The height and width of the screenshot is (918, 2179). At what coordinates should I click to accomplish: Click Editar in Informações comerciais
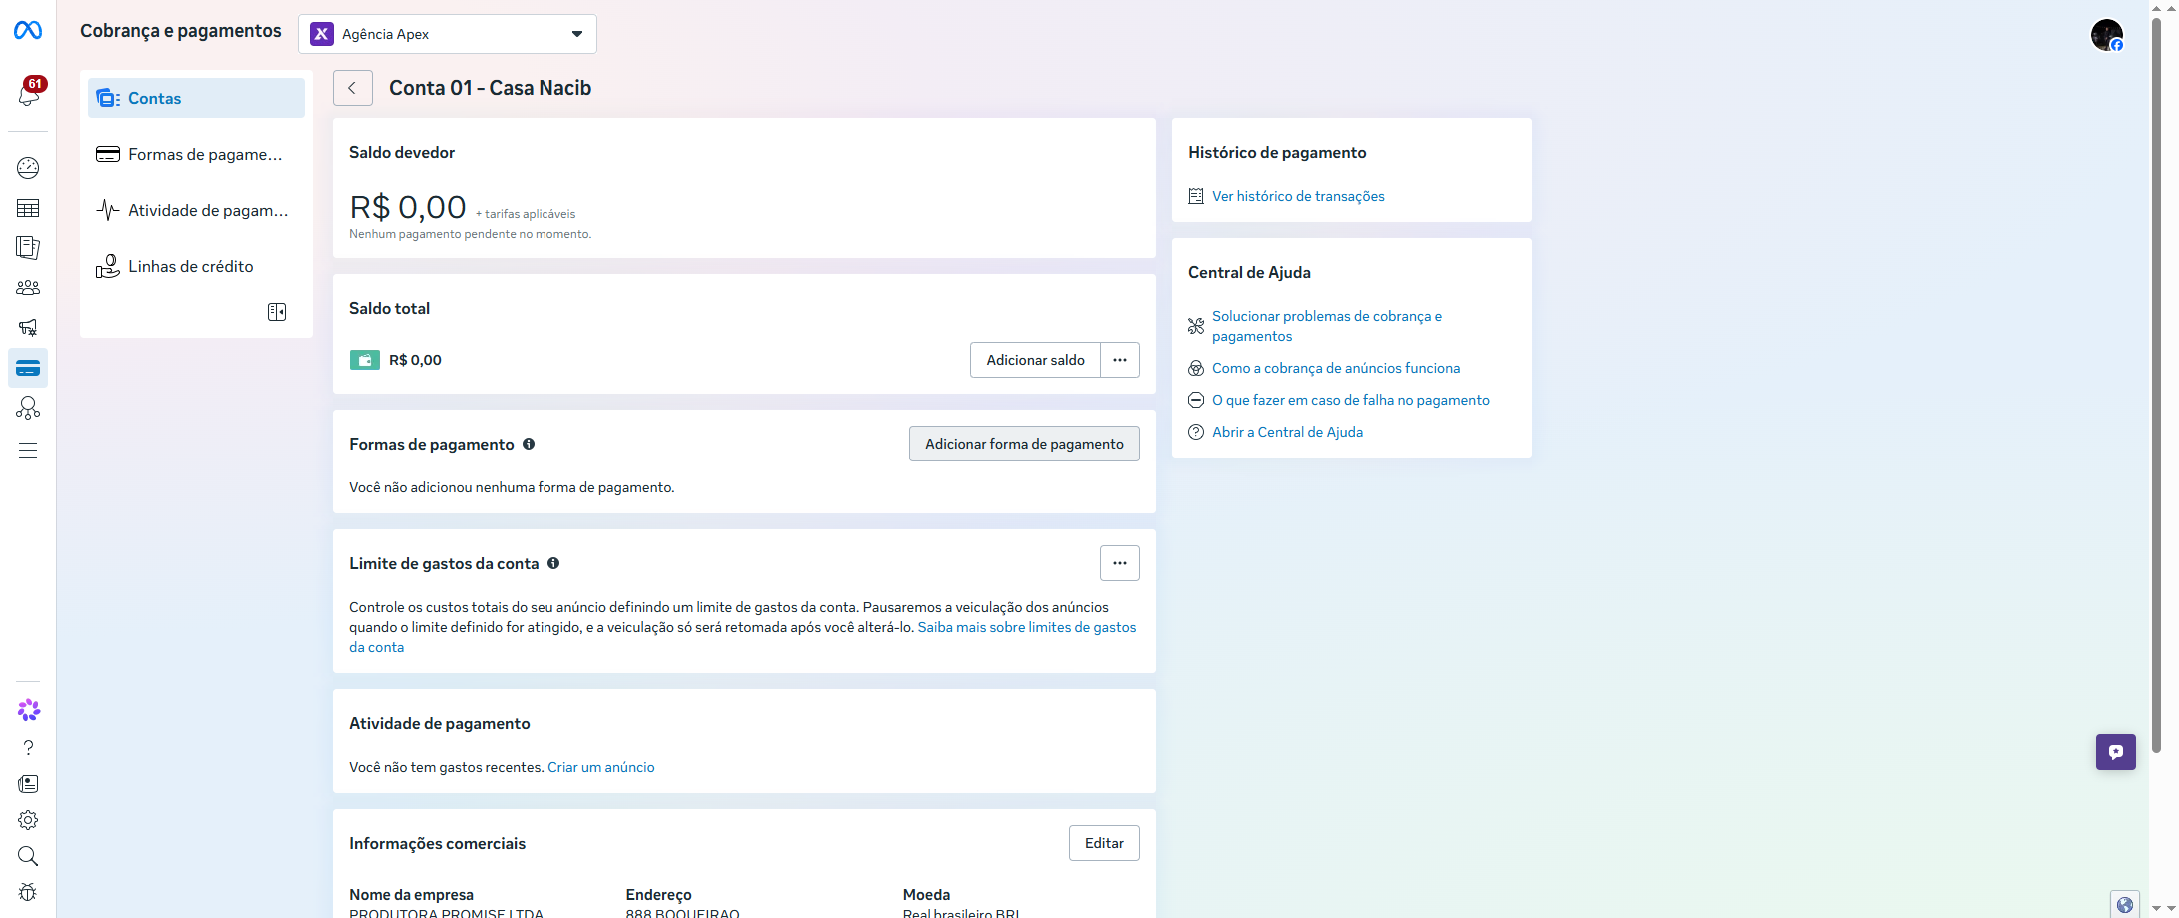1104,843
